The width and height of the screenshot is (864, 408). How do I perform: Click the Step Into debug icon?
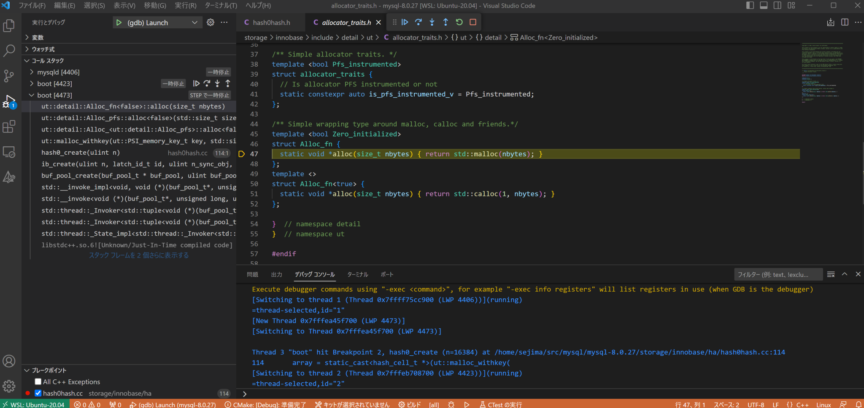(432, 22)
